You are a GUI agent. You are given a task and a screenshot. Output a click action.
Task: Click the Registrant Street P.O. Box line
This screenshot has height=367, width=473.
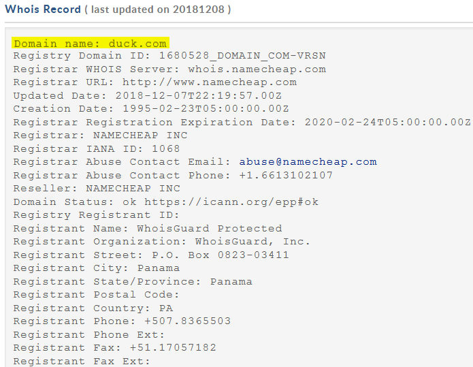point(151,255)
